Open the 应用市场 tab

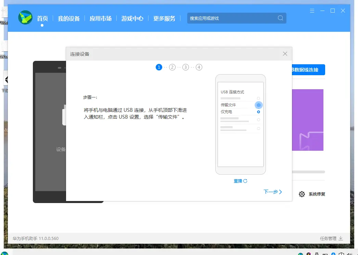(x=100, y=18)
